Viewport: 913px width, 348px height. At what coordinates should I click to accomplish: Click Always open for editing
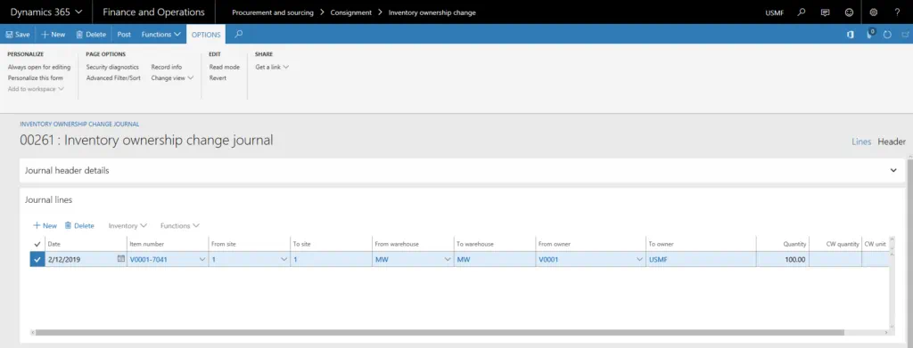coord(39,67)
